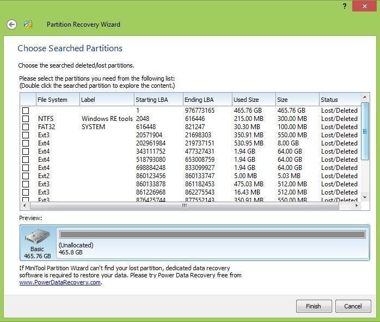This screenshot has width=380, height=322.
Task: Click the Used Size column header
Action: coord(253,100)
